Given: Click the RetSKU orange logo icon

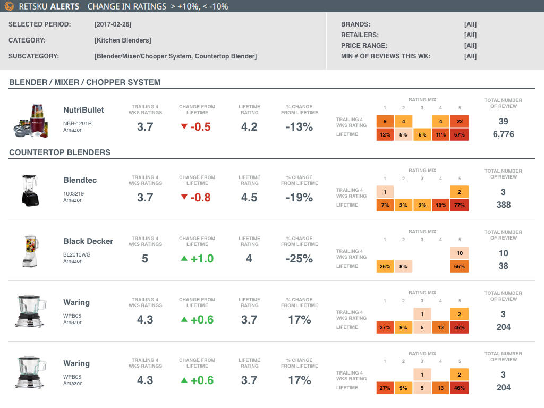Looking at the screenshot, I should click(x=9, y=6).
